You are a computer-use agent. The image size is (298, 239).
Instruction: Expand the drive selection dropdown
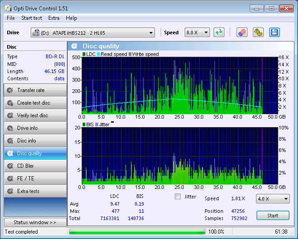93,32
